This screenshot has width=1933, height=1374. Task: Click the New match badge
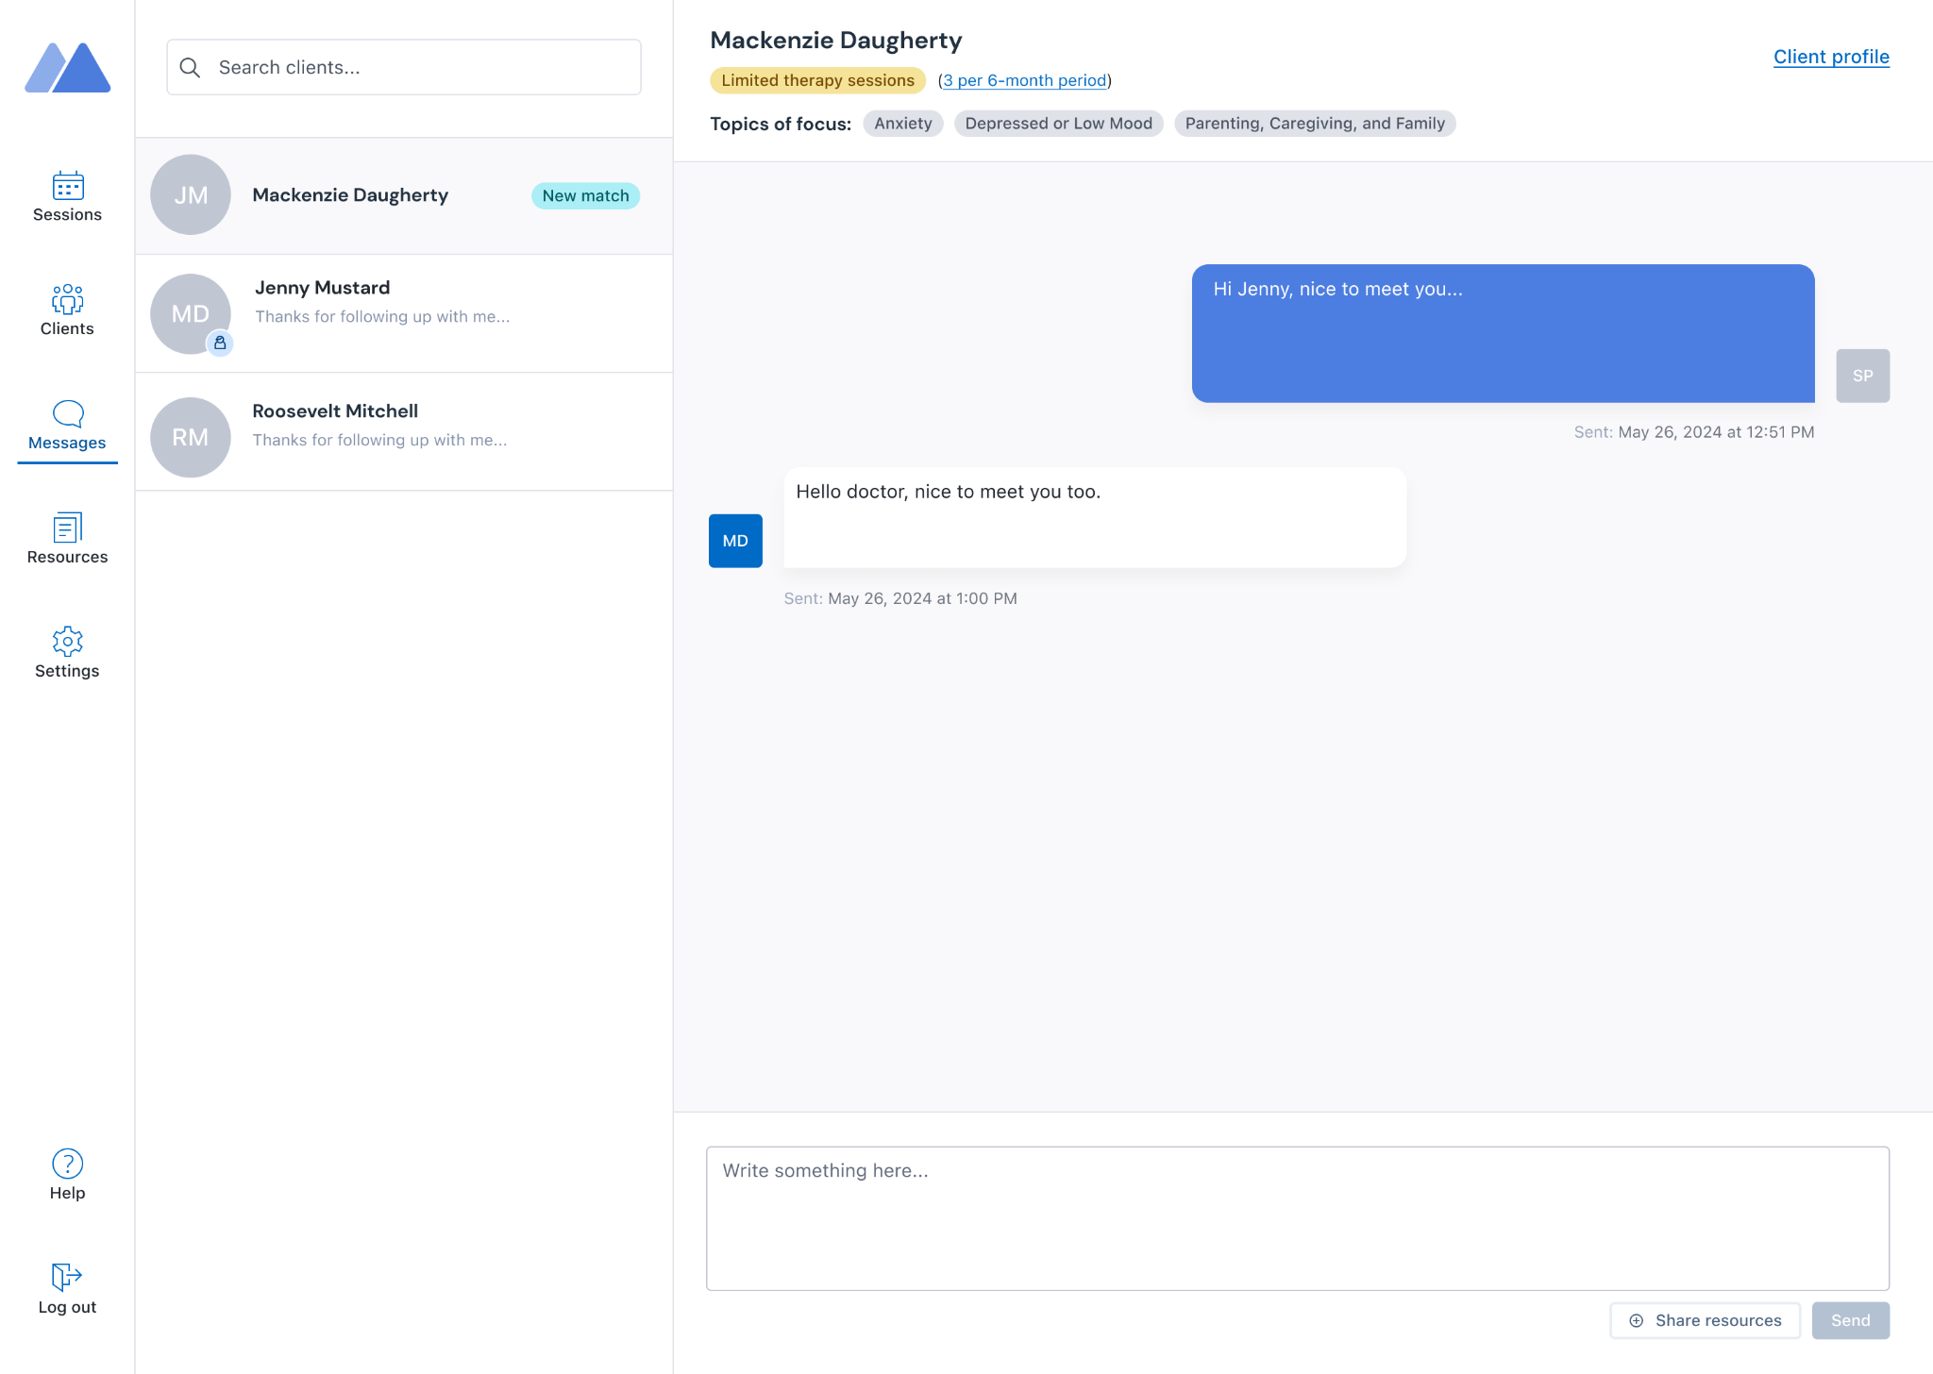coord(585,196)
